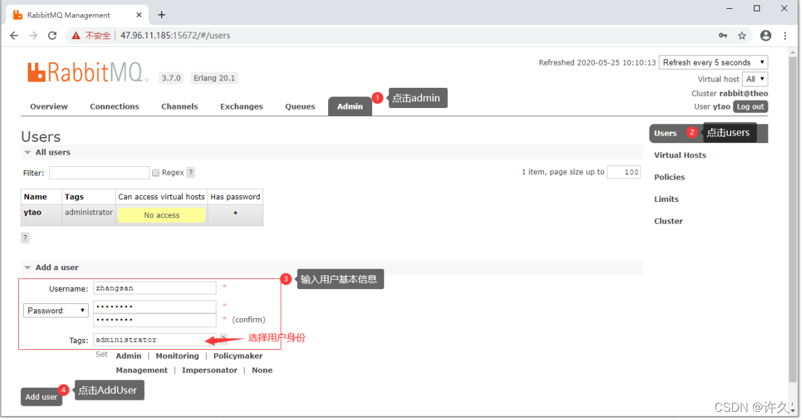Click the browser back arrow
The width and height of the screenshot is (803, 420).
14,36
